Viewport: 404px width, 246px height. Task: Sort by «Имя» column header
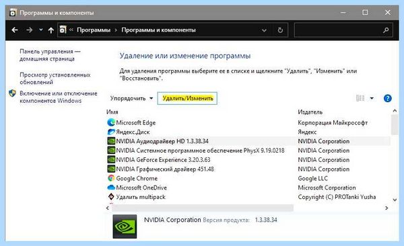(x=112, y=112)
